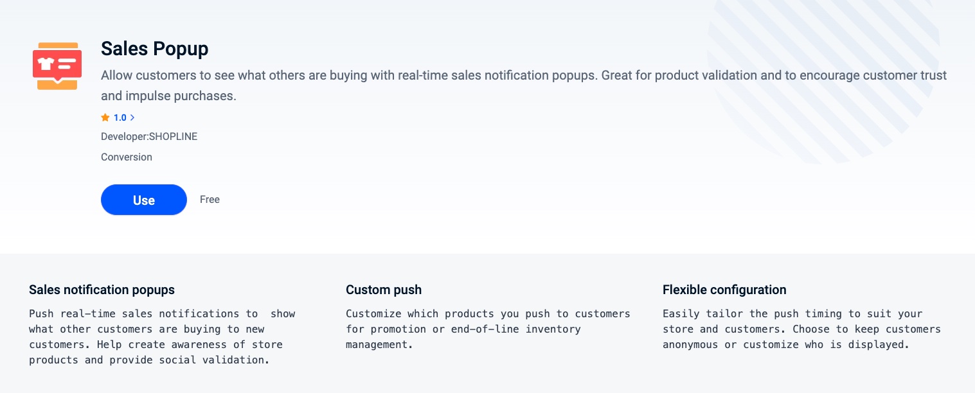Screen dimensions: 975x393
Task: Select the Sales notification popups heading
Action: click(x=102, y=290)
